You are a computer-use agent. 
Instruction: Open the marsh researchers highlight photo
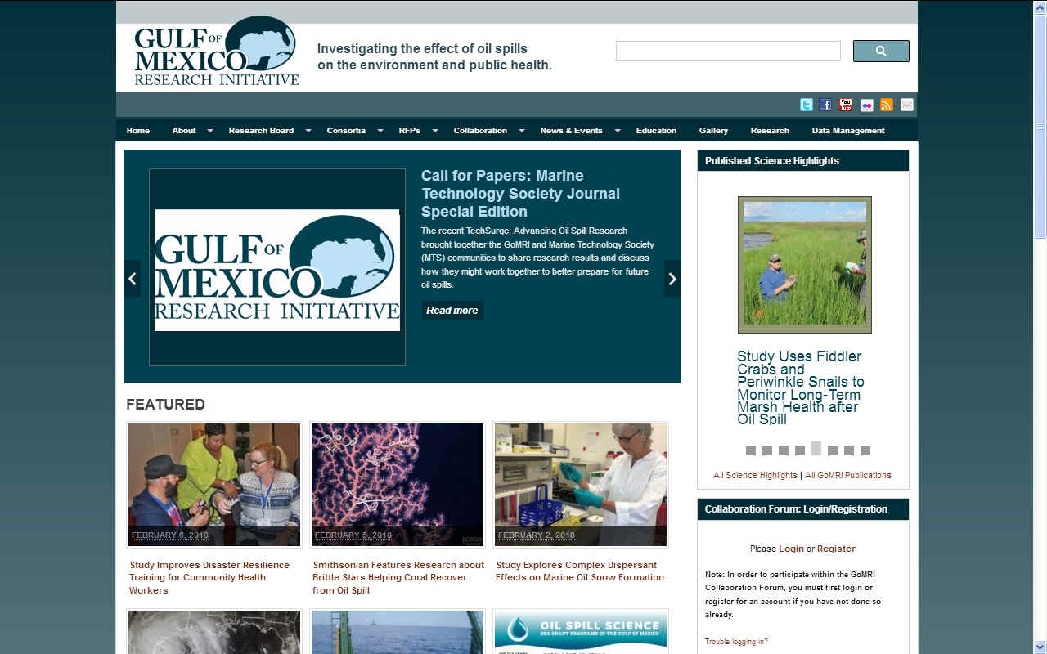805,264
